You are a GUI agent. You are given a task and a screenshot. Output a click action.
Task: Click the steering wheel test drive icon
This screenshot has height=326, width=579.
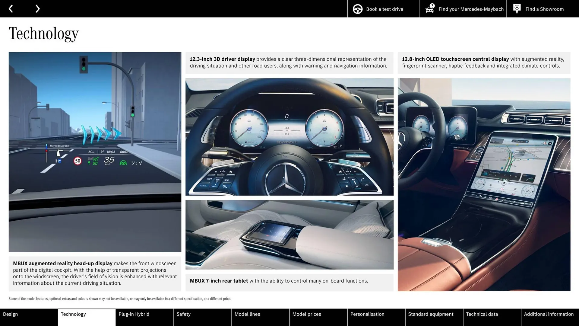(x=358, y=9)
